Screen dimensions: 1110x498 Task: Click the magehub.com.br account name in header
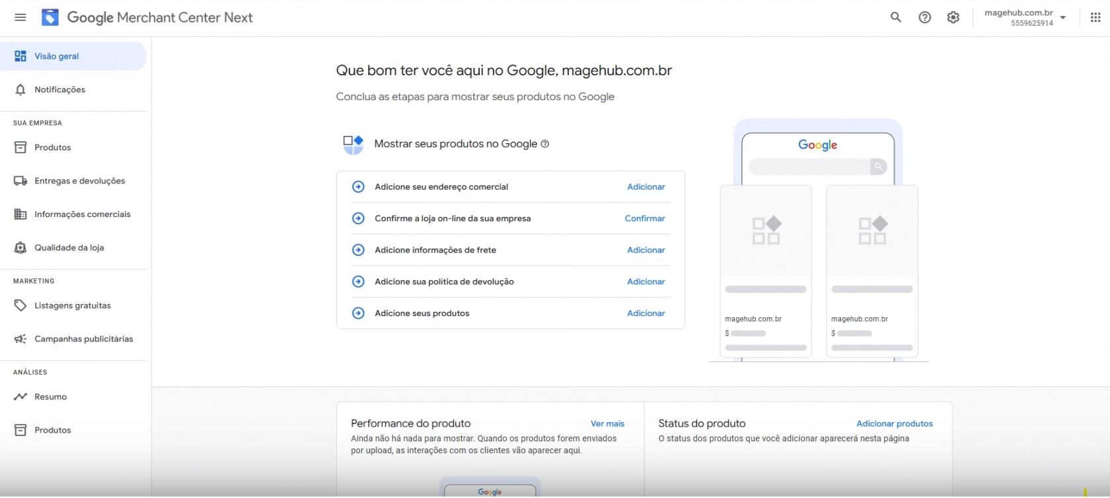[x=1019, y=13]
